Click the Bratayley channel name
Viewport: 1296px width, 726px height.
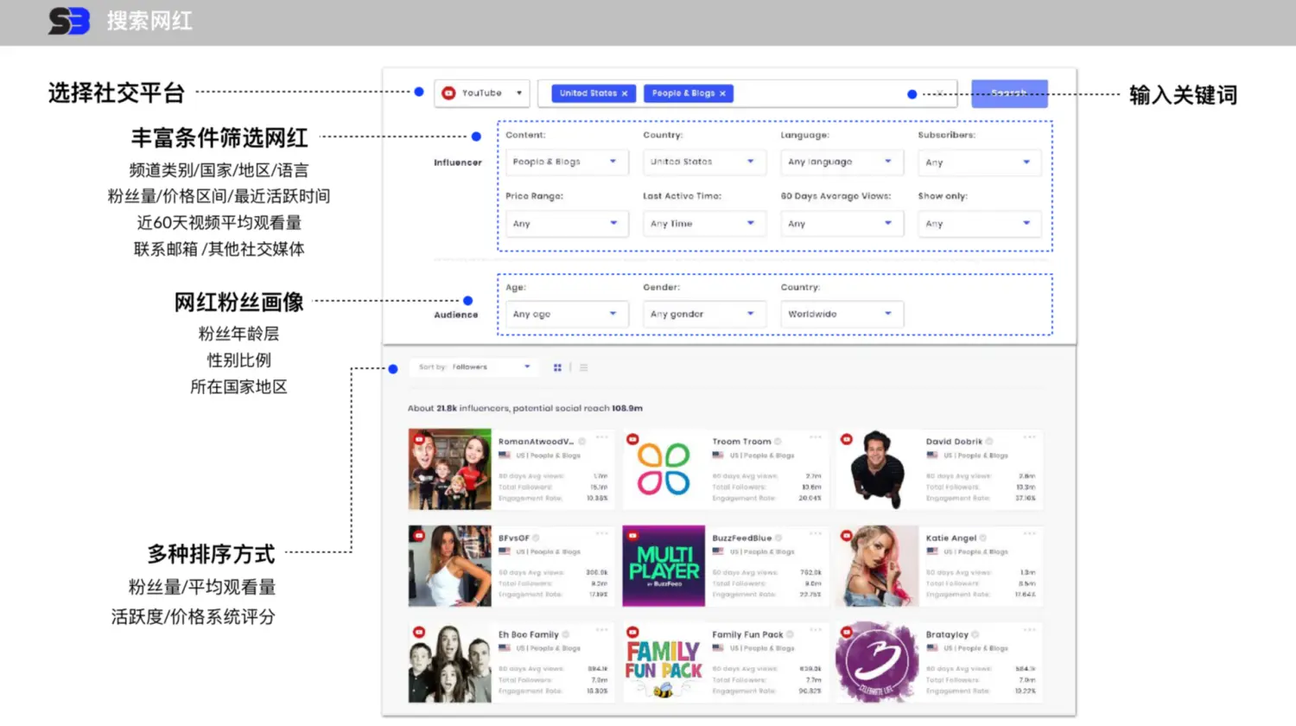947,635
